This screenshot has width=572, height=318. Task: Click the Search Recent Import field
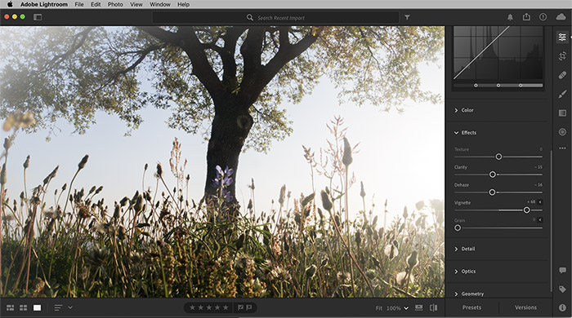(276, 17)
